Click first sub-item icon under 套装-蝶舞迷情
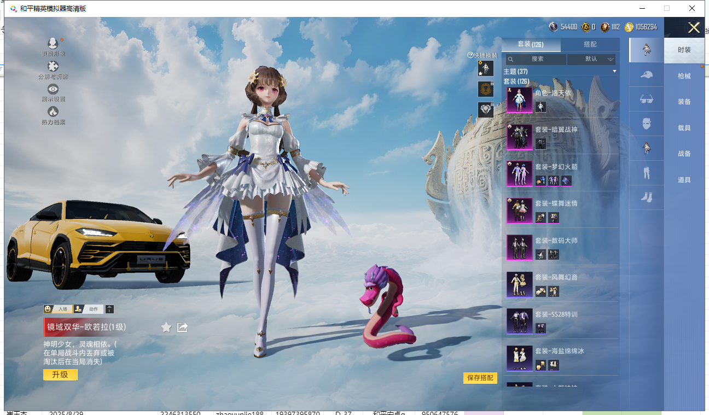Image resolution: width=709 pixels, height=415 pixels. point(541,218)
